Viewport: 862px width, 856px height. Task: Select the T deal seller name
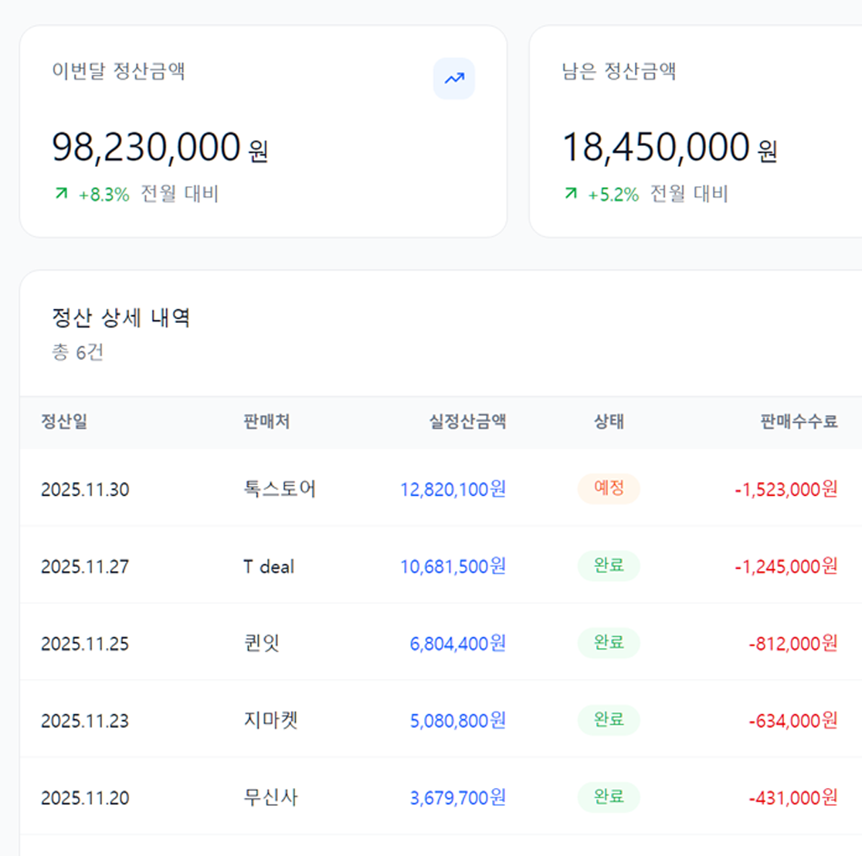(x=269, y=566)
